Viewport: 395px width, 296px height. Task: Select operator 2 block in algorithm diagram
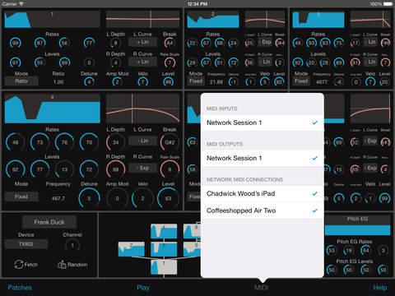tap(131, 249)
